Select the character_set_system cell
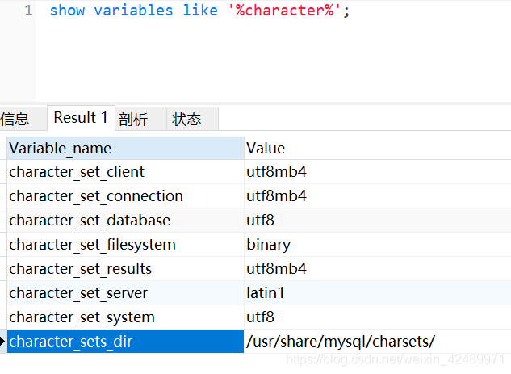Viewport: 511px width, 374px height. 125,317
